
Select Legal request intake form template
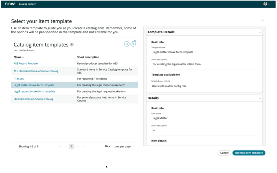[34, 91]
